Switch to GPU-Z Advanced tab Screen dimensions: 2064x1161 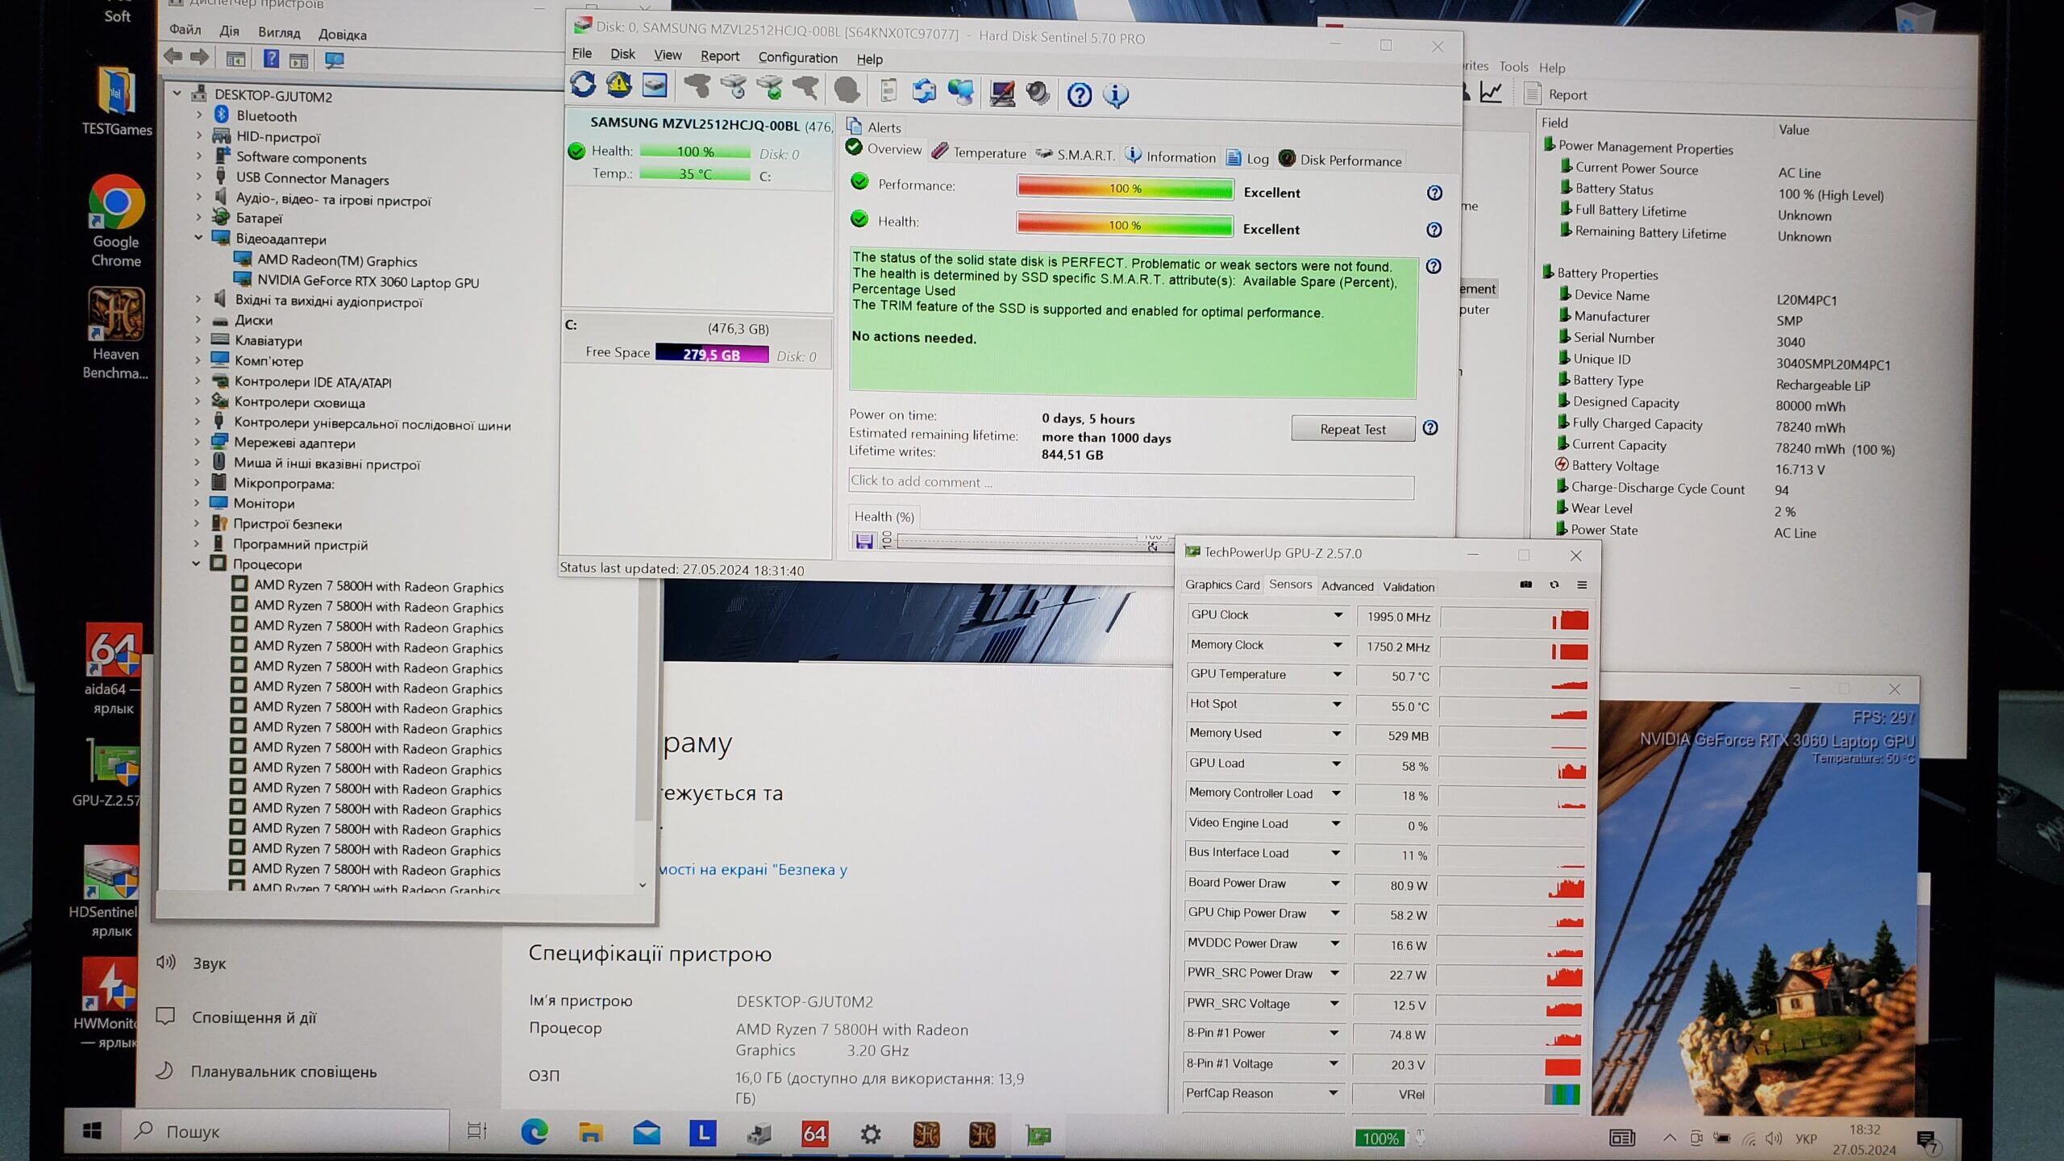coord(1346,587)
